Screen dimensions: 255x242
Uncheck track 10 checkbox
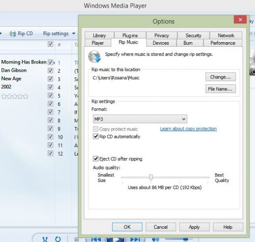click(50, 137)
